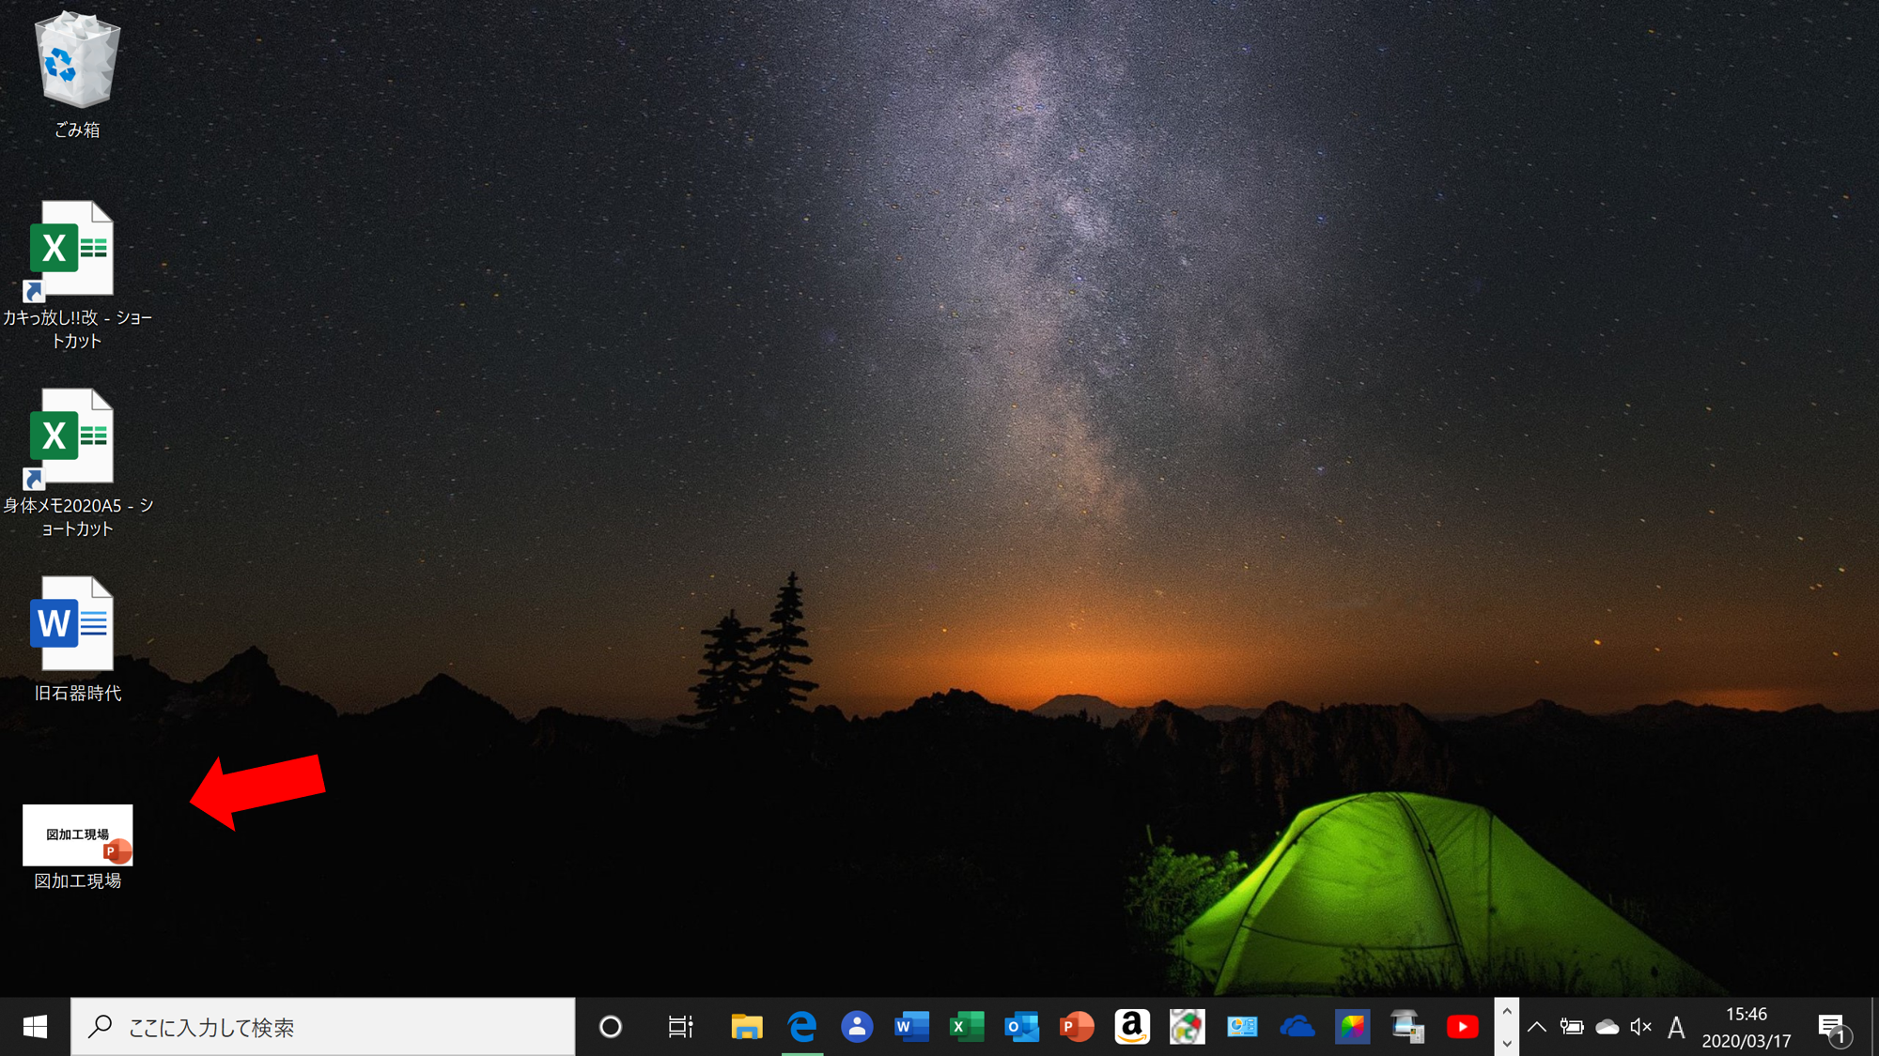The width and height of the screenshot is (1879, 1056).
Task: Launch Microsoft Edge from the taskbar
Action: click(x=802, y=1027)
